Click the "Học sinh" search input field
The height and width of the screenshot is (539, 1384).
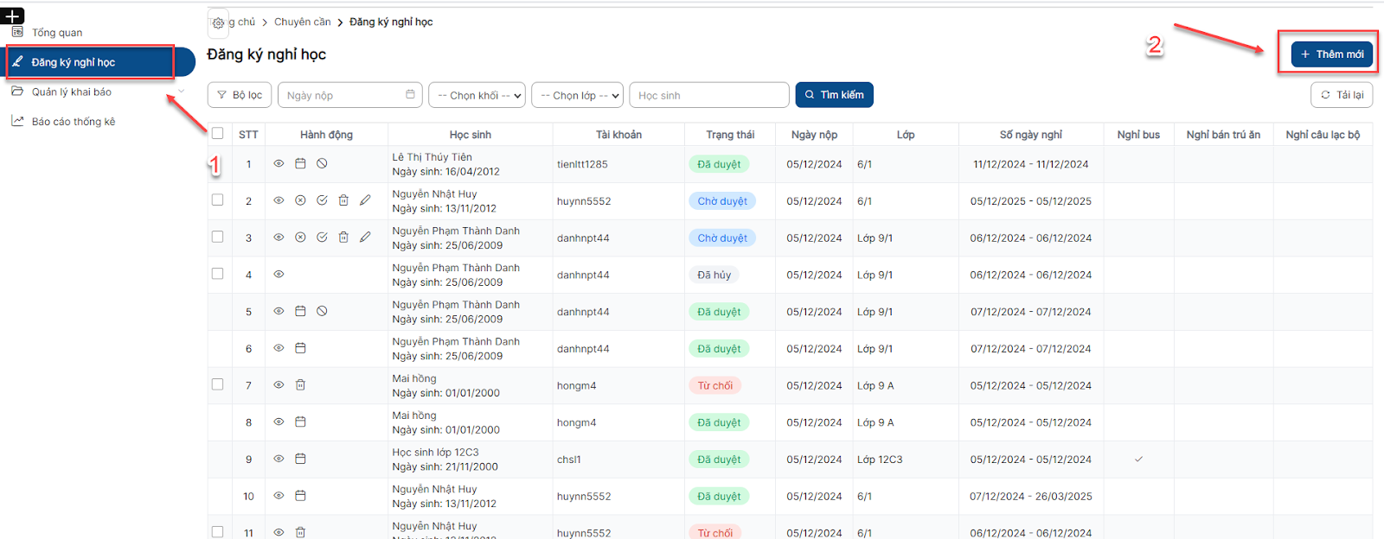tap(708, 95)
